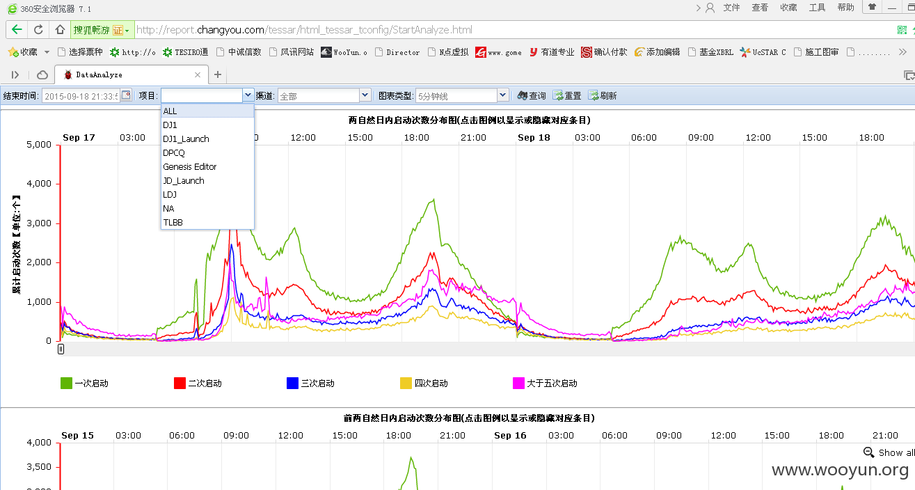Screen dimensions: 915x490
Task: Open the 选择票种 bookmark
Action: click(80, 52)
